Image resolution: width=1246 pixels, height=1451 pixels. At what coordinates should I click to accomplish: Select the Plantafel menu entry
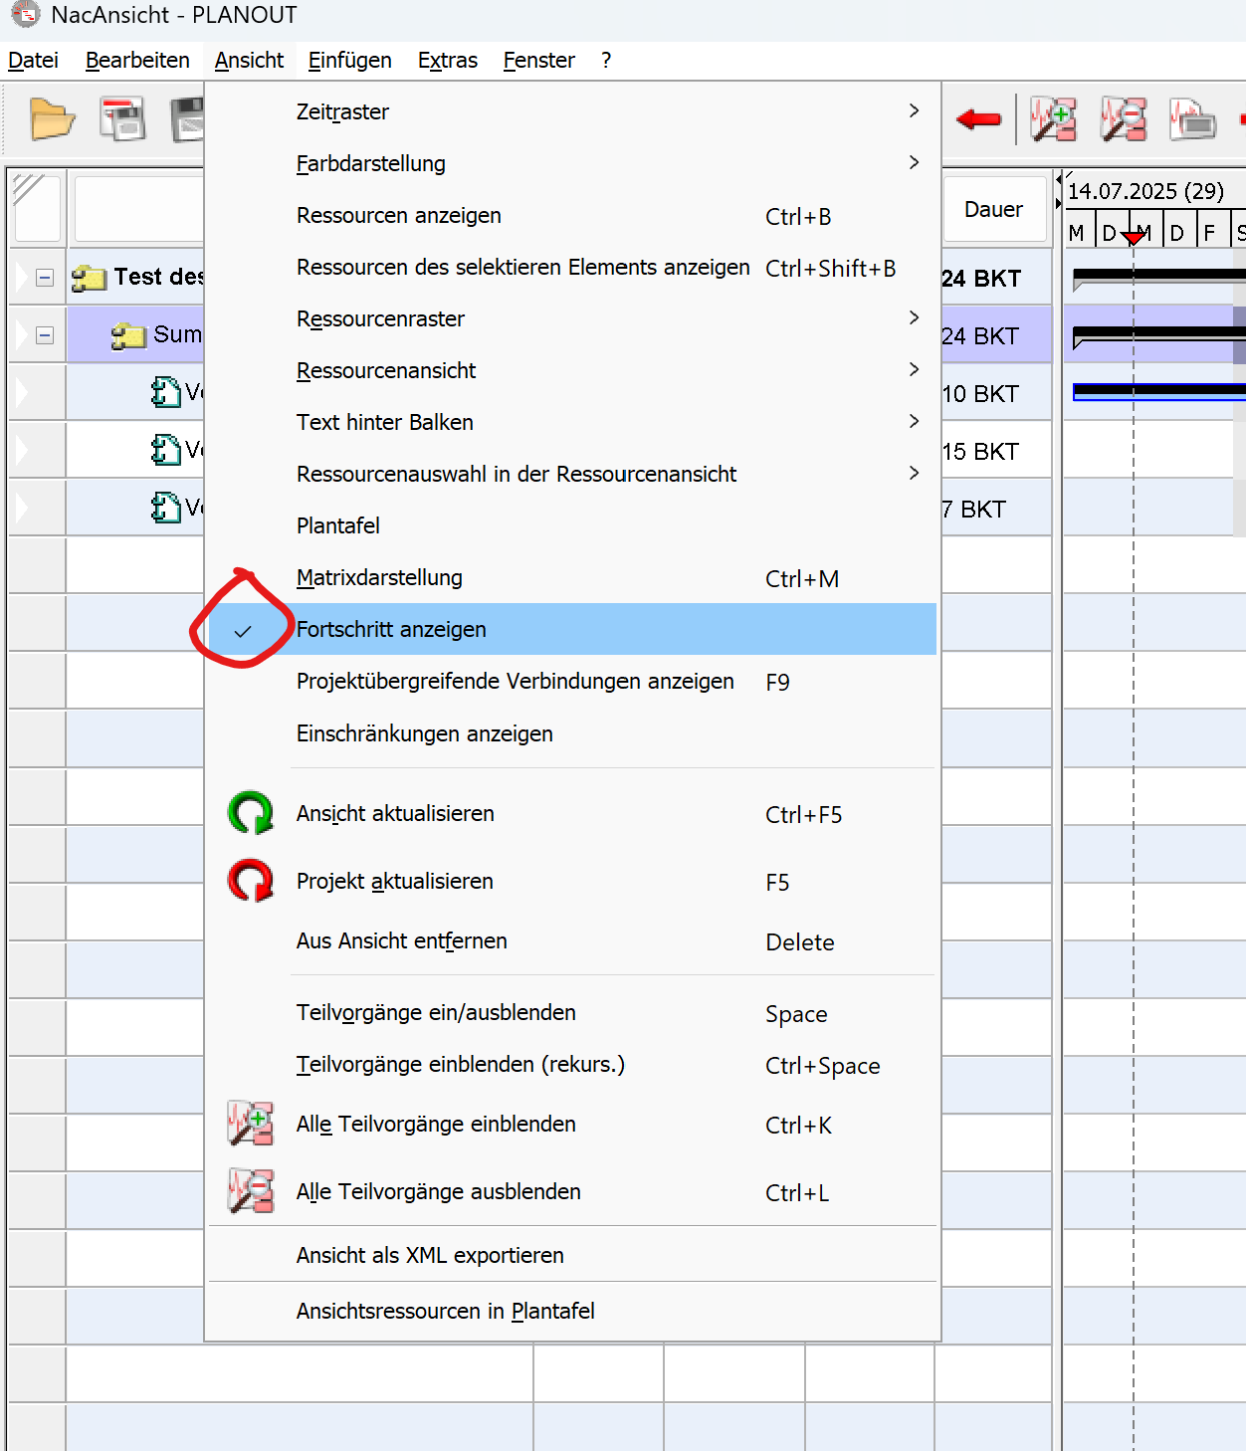pos(572,525)
